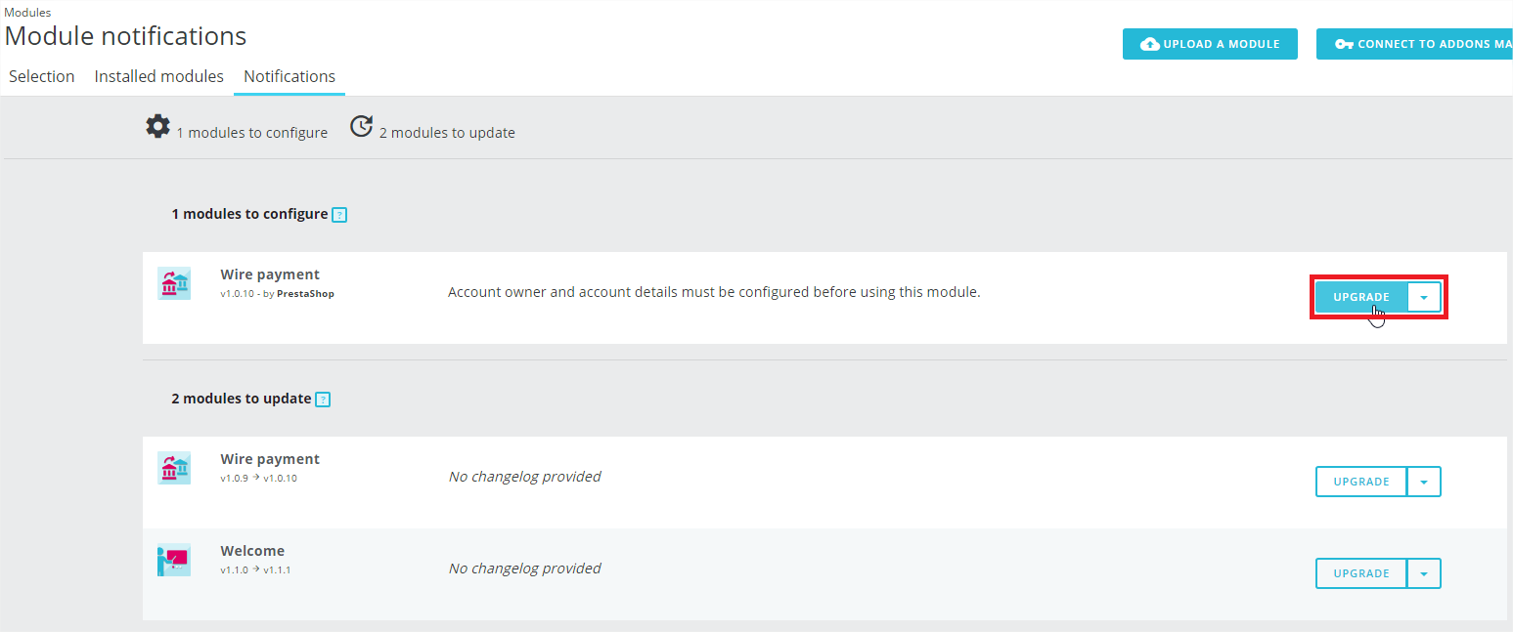
Task: Click Wire payment icon in the configure section
Action: click(x=174, y=283)
